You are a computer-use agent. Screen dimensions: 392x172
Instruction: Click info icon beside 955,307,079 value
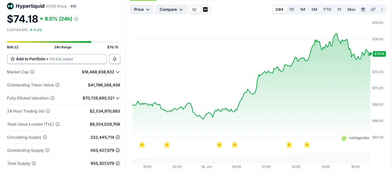[118, 163]
